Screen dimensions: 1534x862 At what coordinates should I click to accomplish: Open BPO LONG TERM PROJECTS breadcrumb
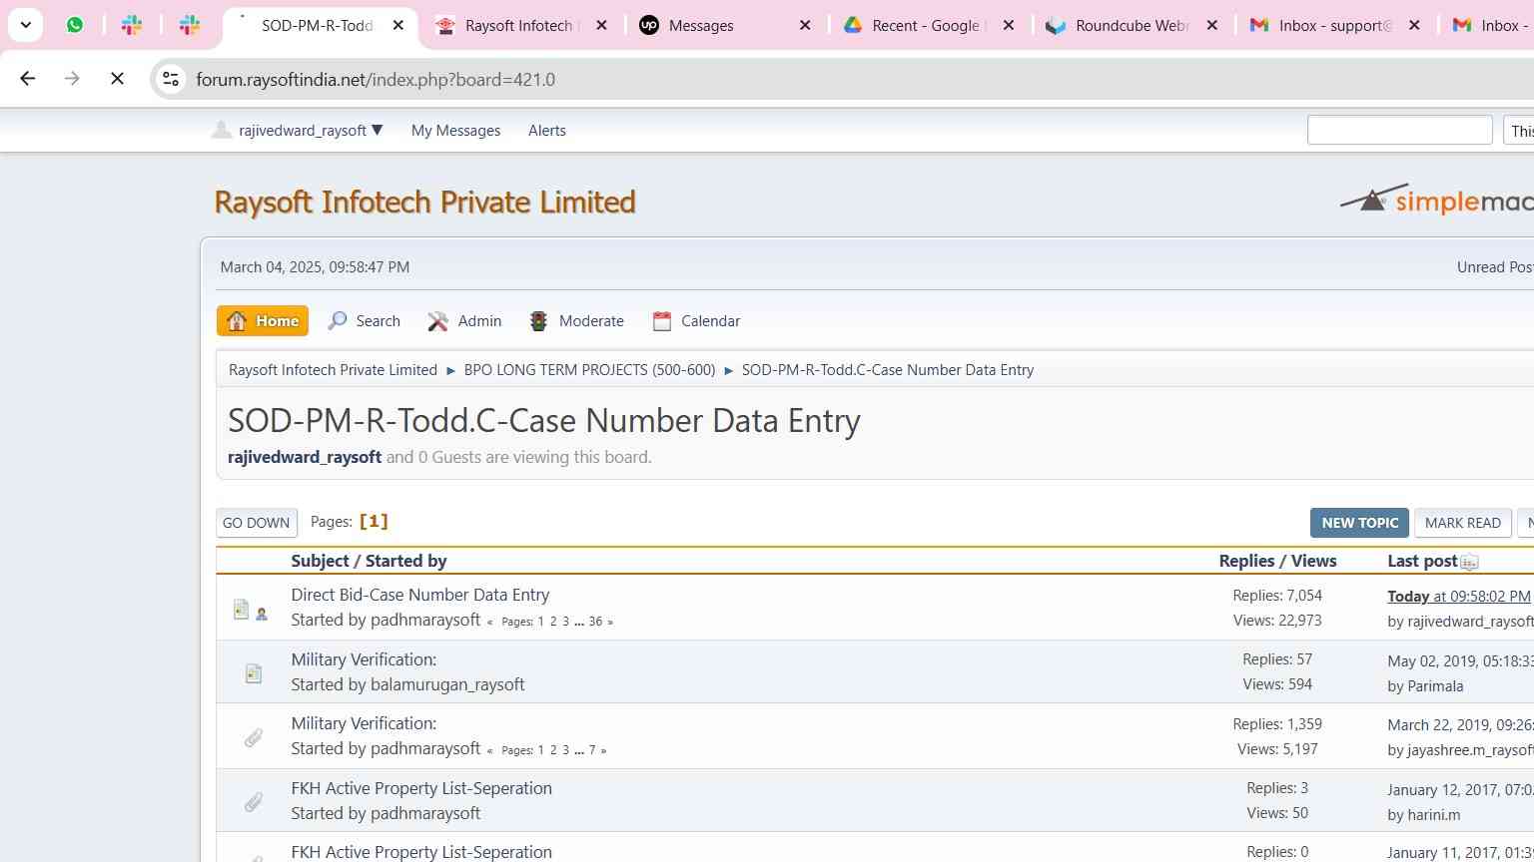tap(589, 369)
